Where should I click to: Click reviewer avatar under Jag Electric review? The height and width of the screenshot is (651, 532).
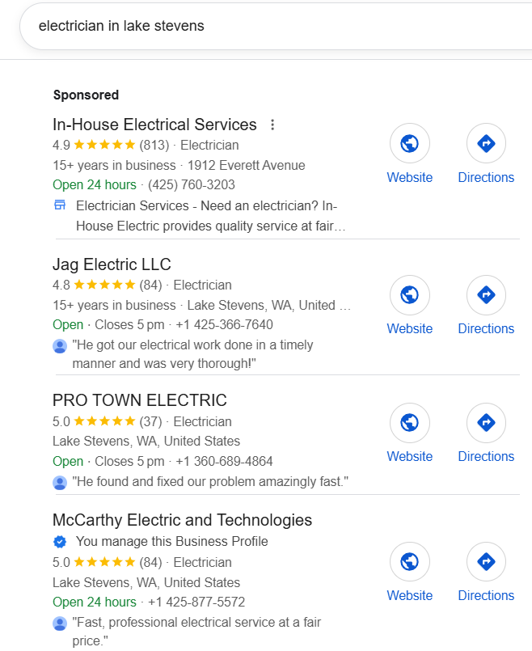point(60,346)
